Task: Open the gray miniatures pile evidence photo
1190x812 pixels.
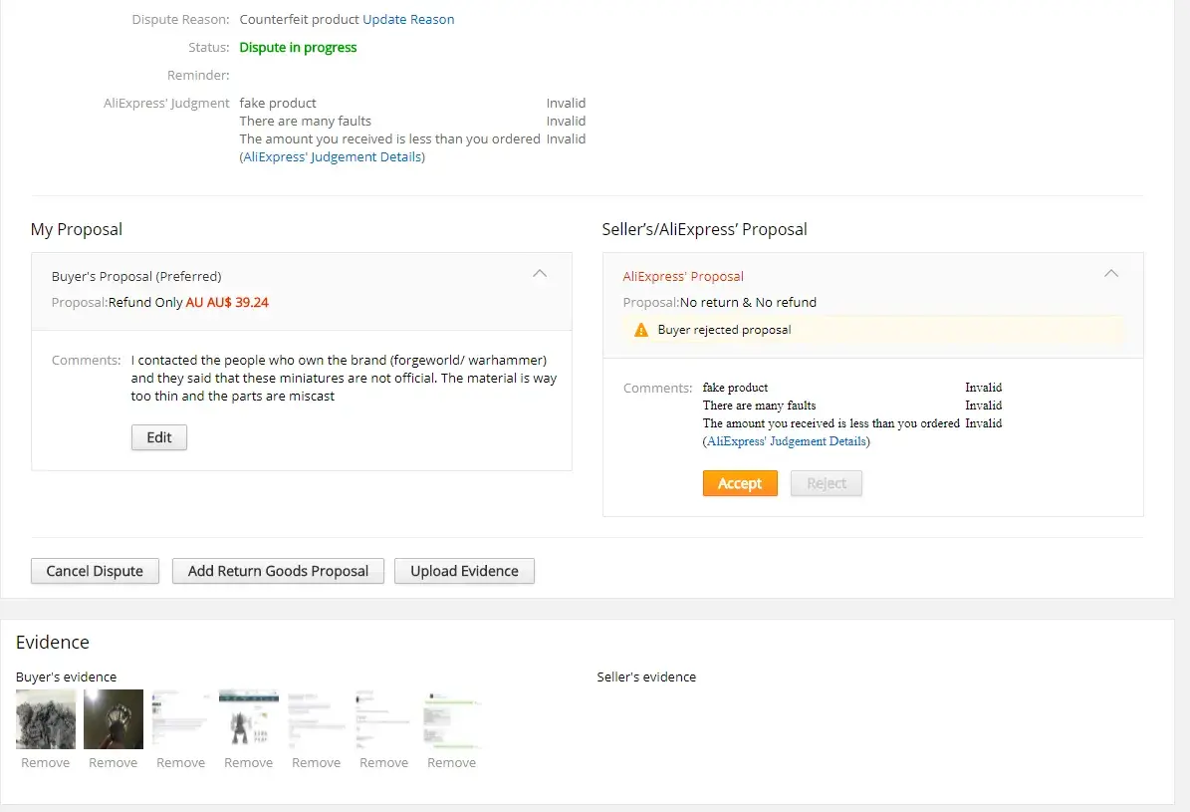Action: [x=46, y=719]
